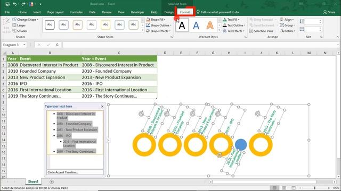Add a new sheet with plus icon
This screenshot has height=191, width=341.
click(x=52, y=181)
